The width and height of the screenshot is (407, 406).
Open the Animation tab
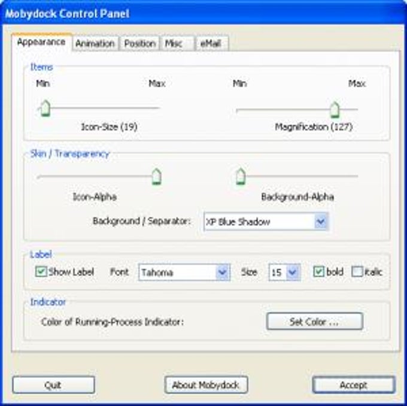[95, 43]
